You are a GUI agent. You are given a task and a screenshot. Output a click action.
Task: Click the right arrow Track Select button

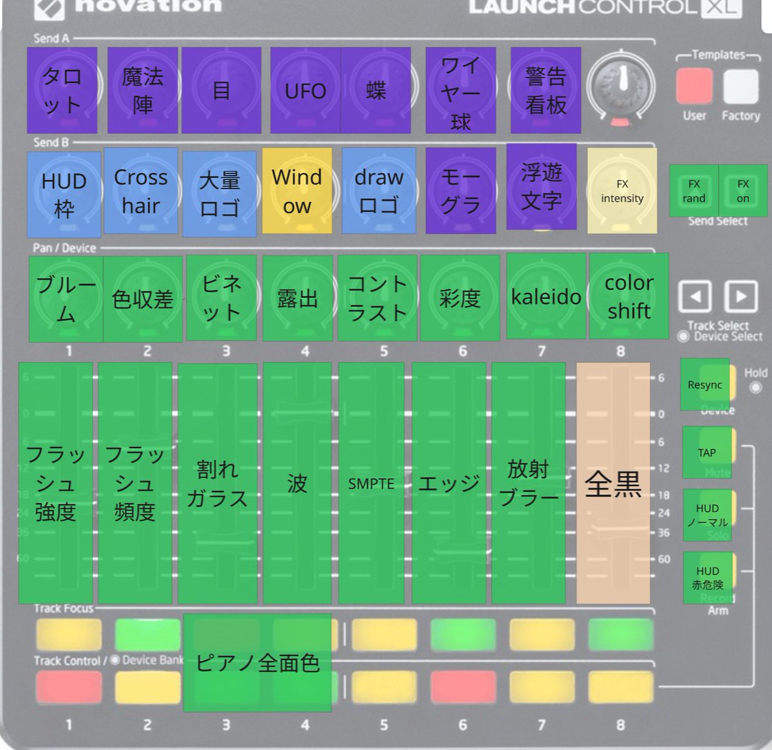click(x=741, y=297)
